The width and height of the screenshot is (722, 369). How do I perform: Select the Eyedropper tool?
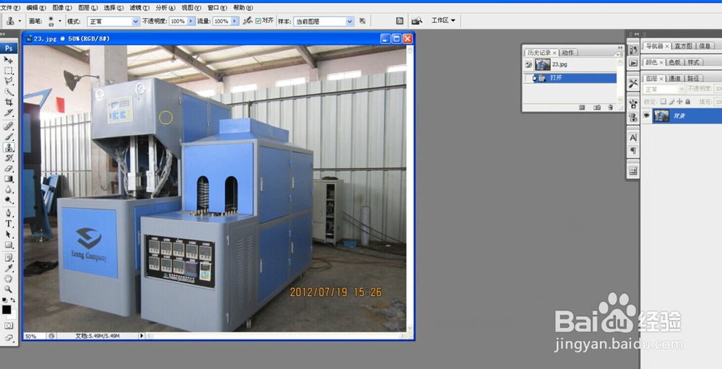[x=8, y=269]
